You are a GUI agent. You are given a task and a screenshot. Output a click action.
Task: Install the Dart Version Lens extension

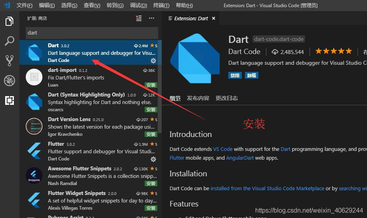[x=151, y=134]
